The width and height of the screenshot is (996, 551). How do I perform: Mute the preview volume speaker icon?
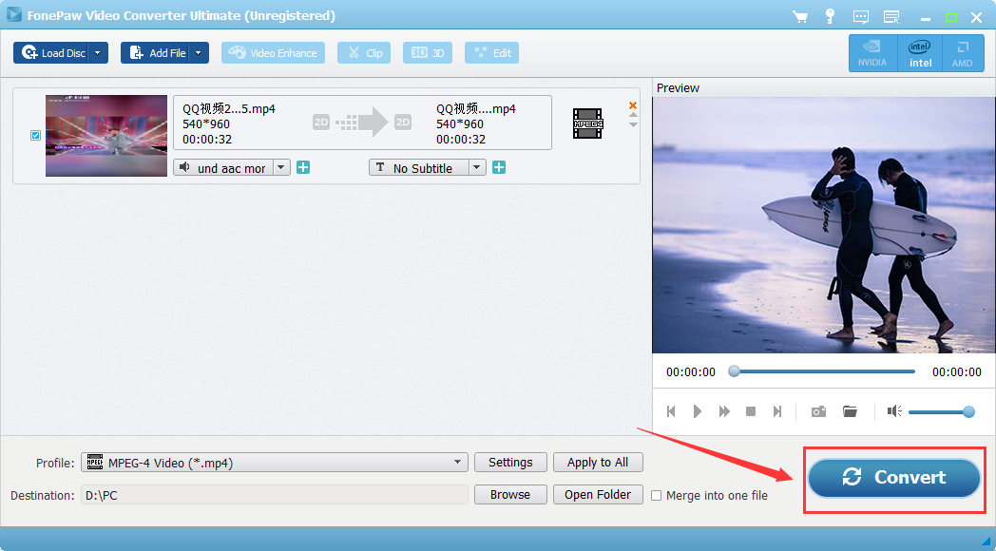point(894,411)
